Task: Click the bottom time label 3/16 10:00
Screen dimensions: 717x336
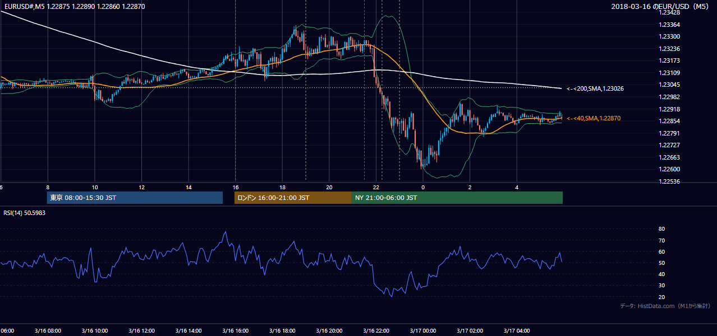Action: click(95, 331)
